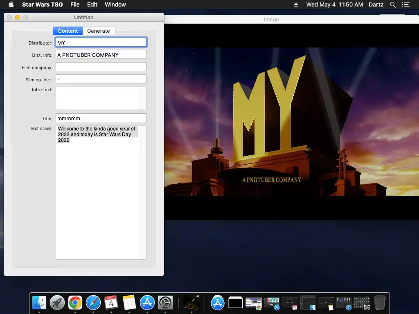
Task: Click the eject icon in menu bar
Action: click(x=296, y=4)
